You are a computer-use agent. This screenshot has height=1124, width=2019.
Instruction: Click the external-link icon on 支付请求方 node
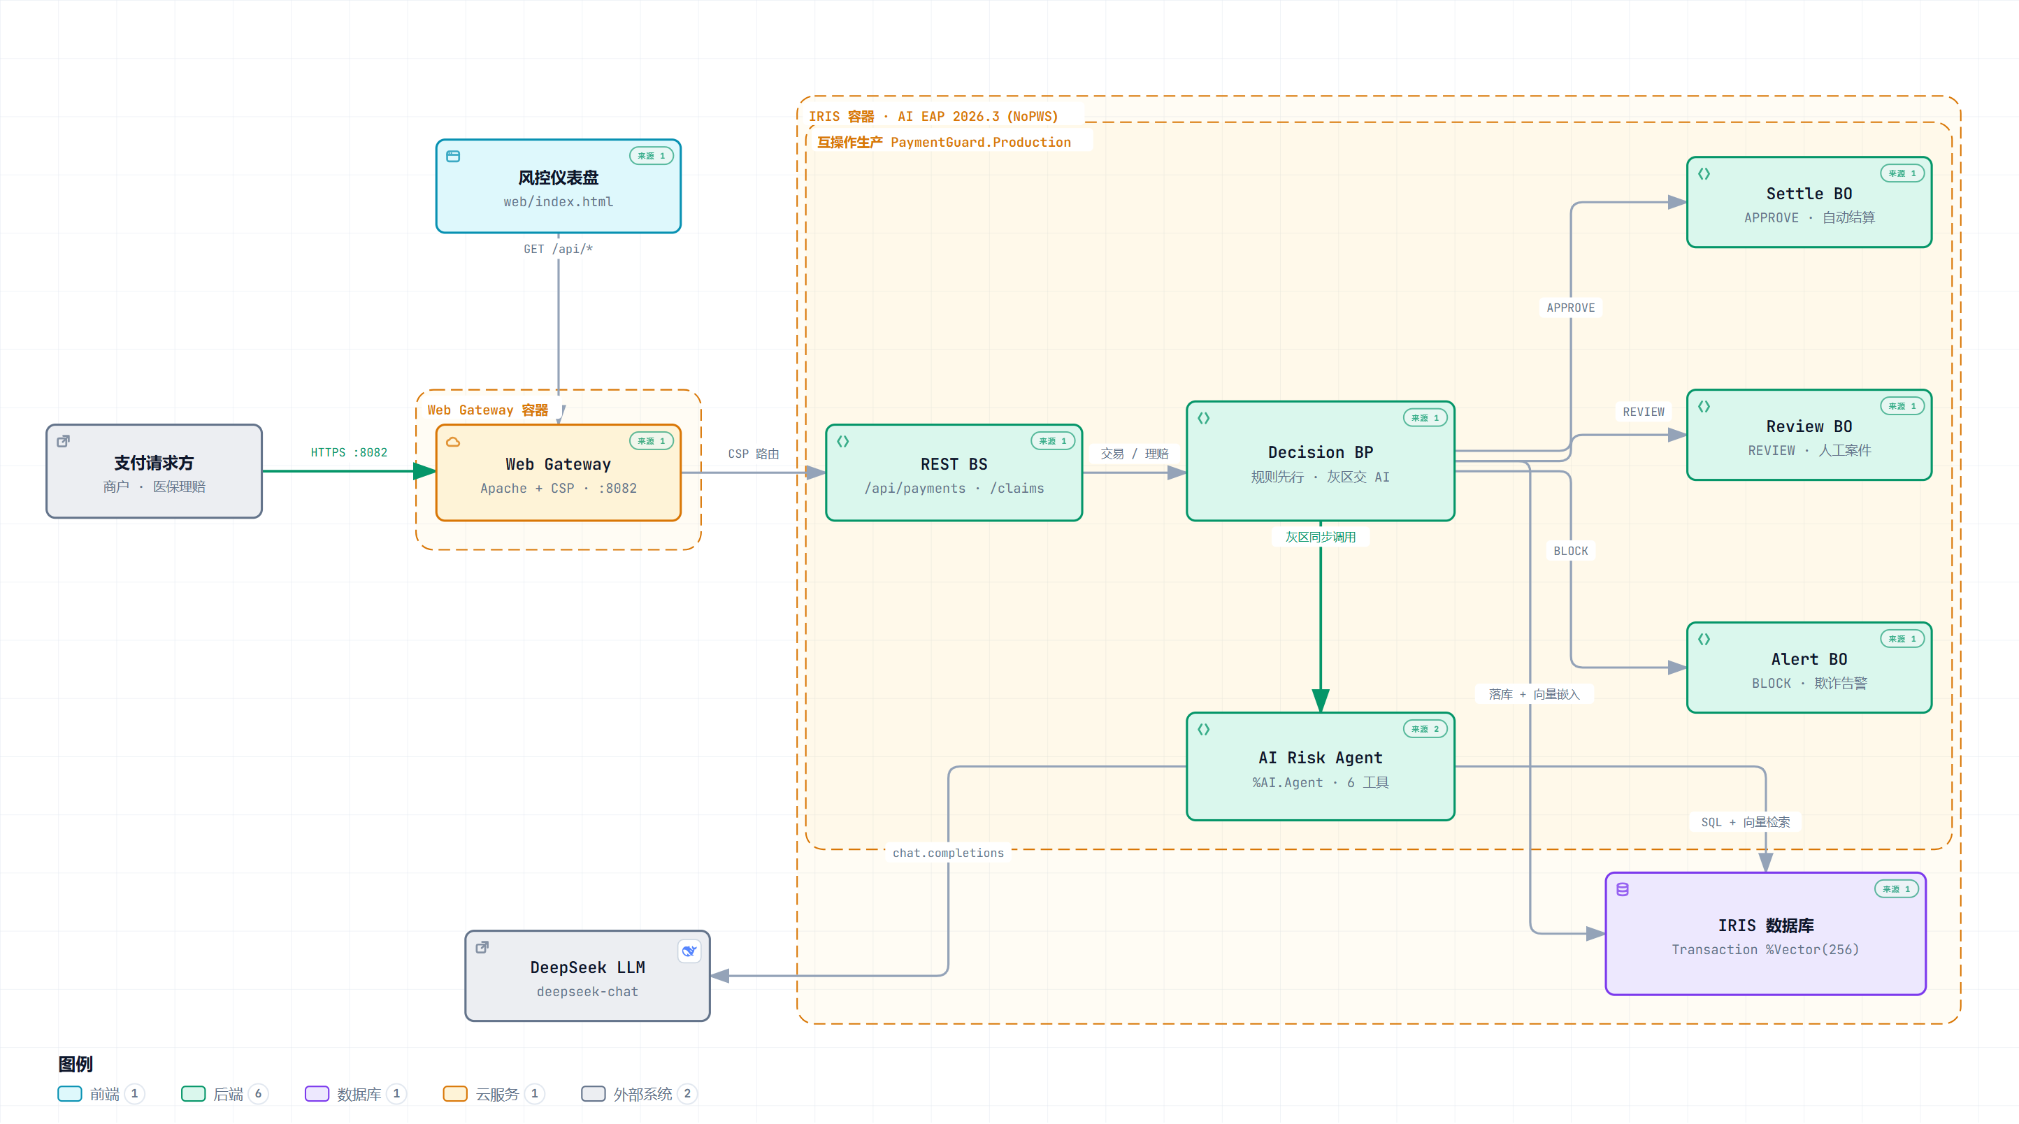point(64,441)
